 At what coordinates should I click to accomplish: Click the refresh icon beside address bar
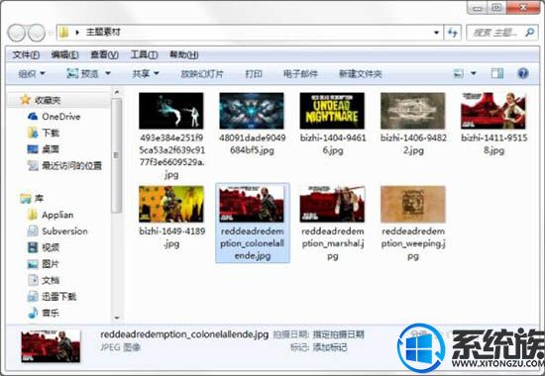coord(453,33)
